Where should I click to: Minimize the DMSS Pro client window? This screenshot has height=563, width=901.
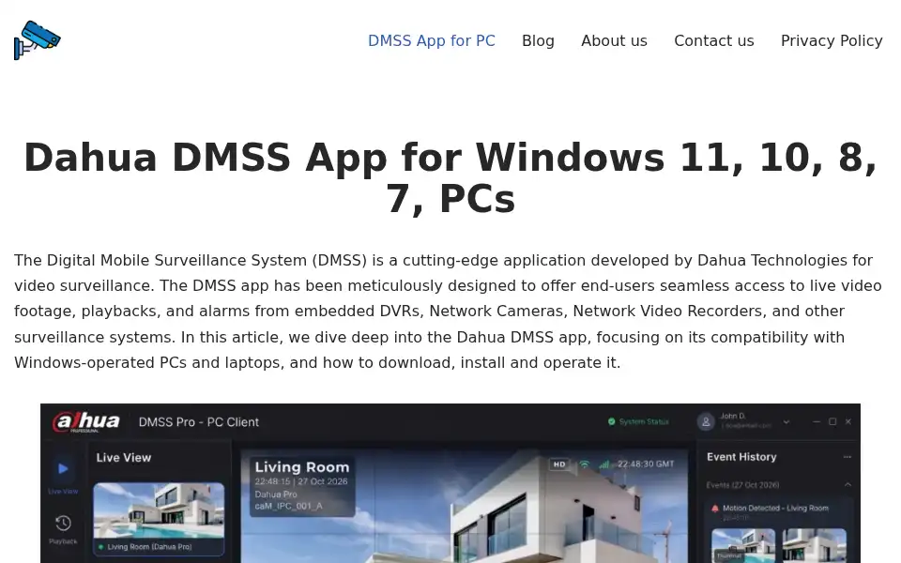click(x=817, y=421)
